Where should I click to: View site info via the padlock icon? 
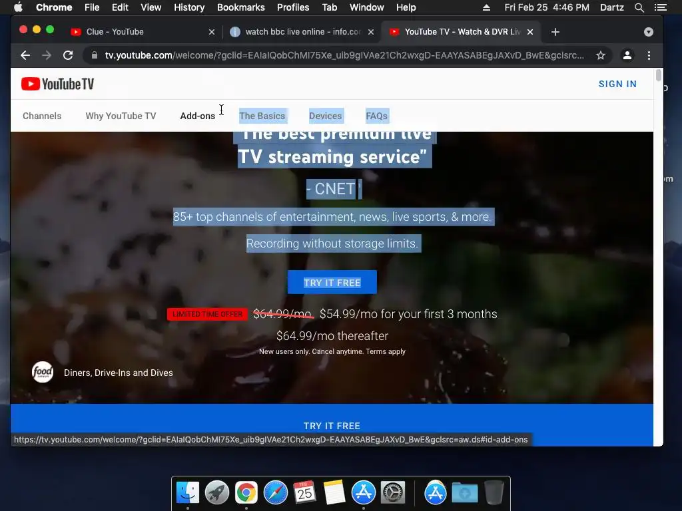pos(95,55)
